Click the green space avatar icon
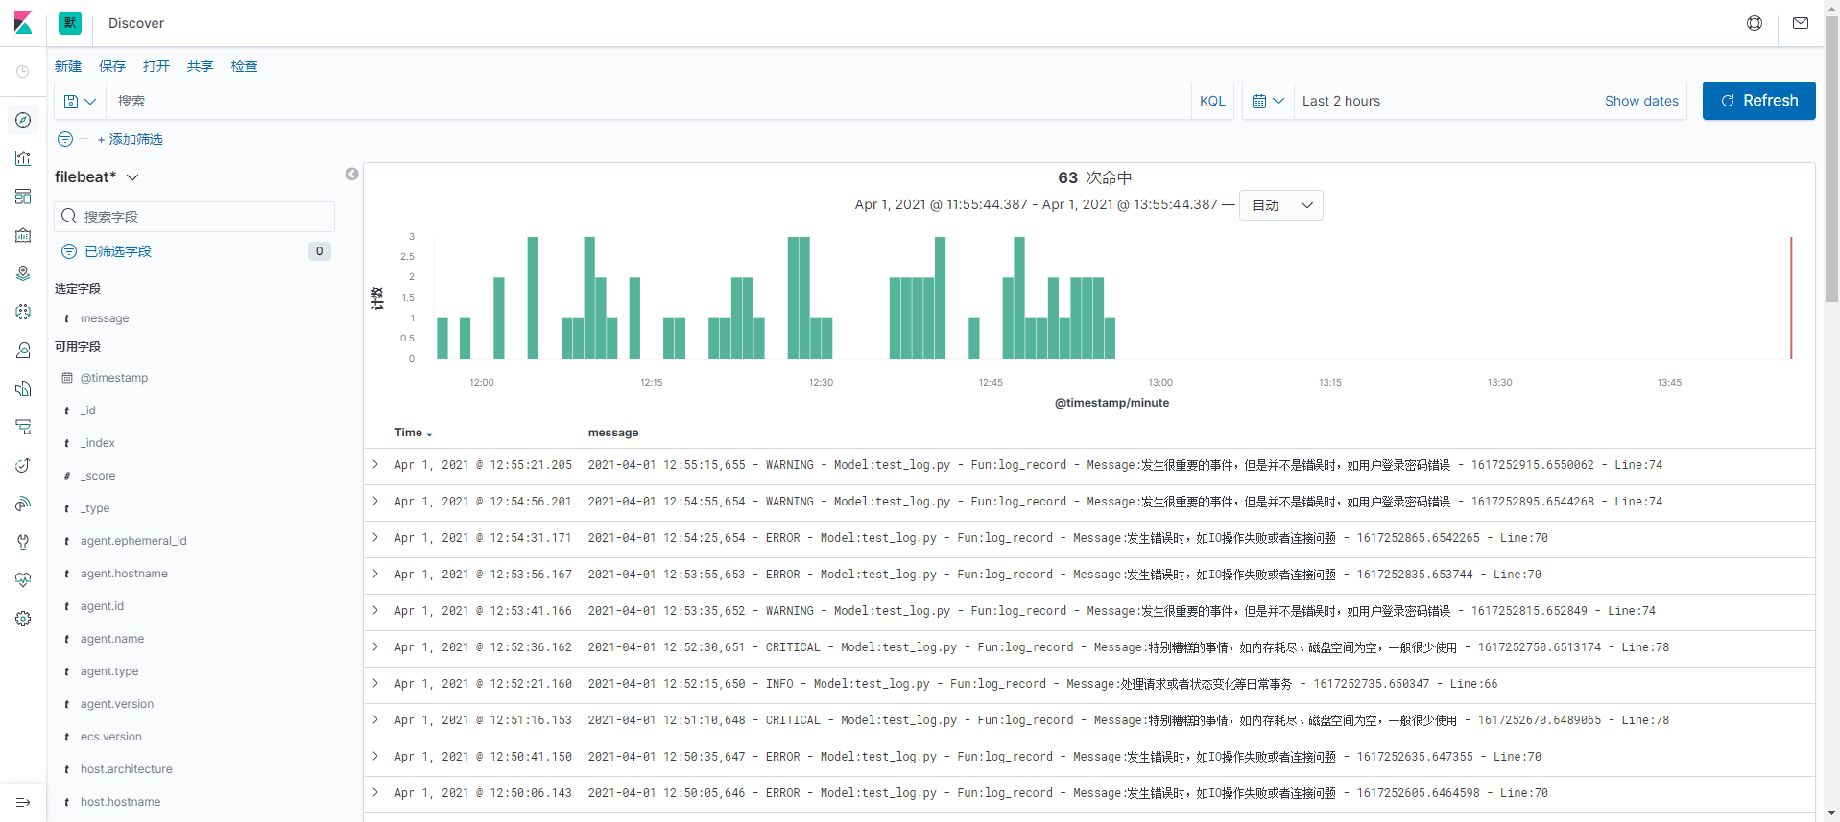Viewport: 1840px width, 822px height. point(70,23)
